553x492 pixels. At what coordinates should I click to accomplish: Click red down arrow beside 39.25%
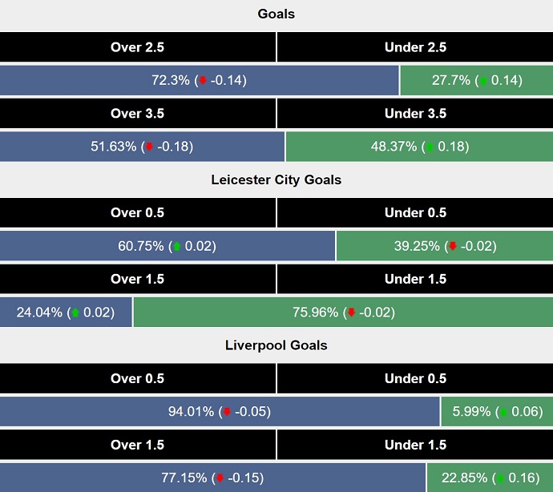pyautogui.click(x=452, y=246)
